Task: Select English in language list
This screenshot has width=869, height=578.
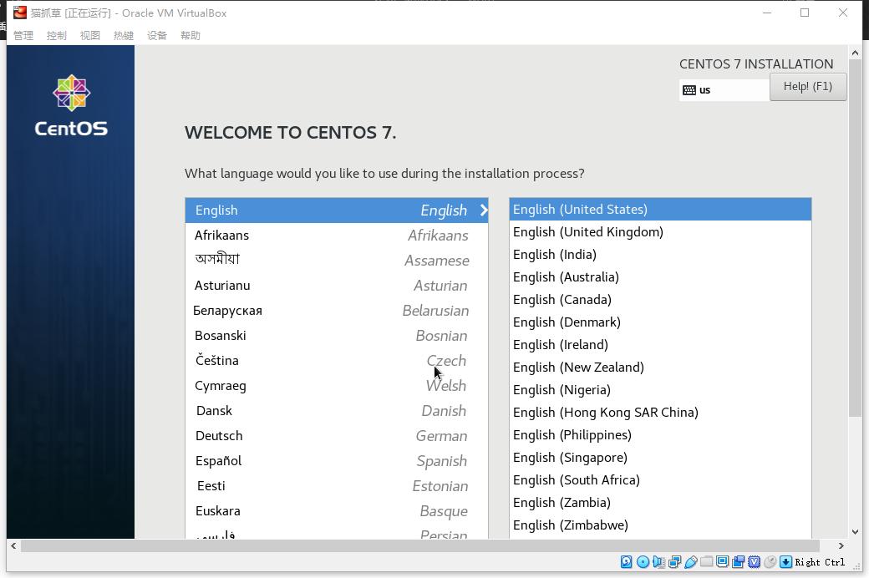Action: 337,210
